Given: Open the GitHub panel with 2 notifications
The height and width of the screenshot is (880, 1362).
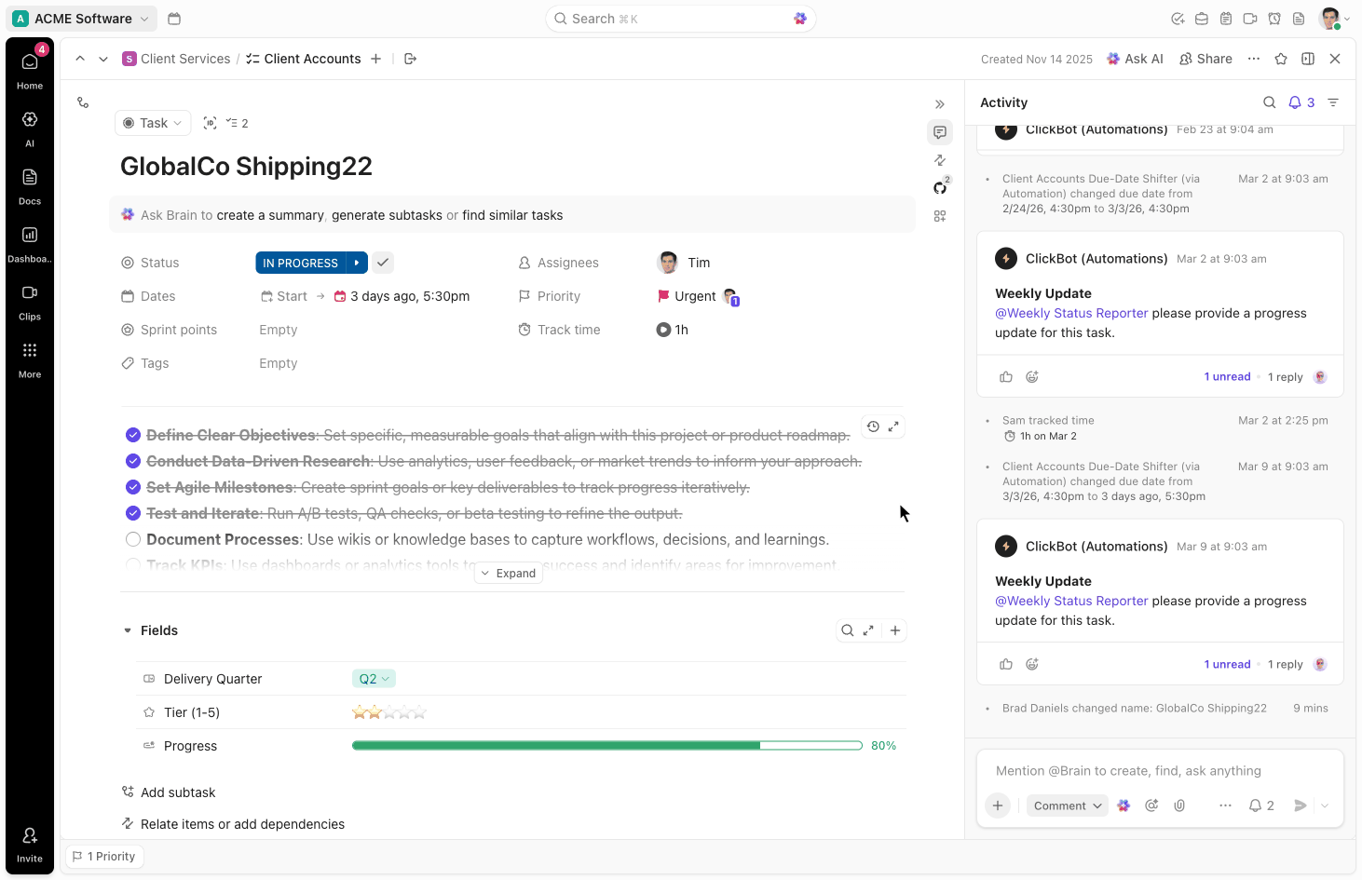Looking at the screenshot, I should tap(940, 186).
